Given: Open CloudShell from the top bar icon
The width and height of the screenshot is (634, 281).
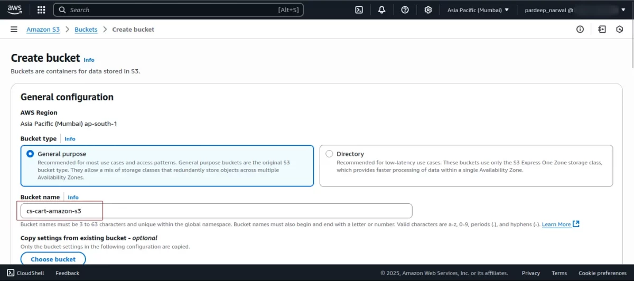Looking at the screenshot, I should click(x=359, y=10).
